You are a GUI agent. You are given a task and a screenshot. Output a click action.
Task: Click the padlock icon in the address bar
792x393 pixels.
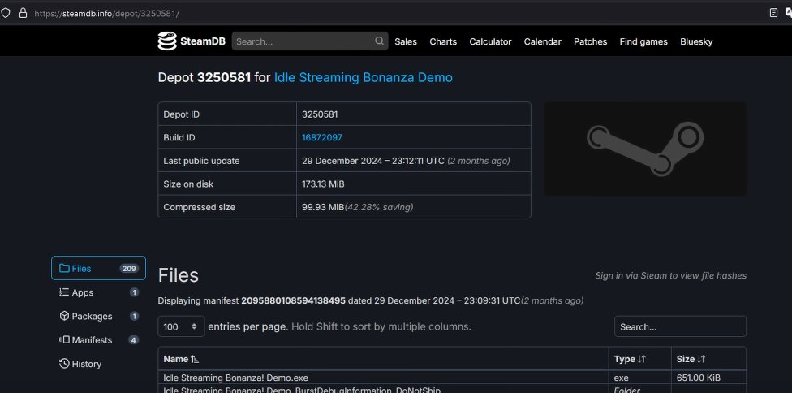pyautogui.click(x=23, y=13)
